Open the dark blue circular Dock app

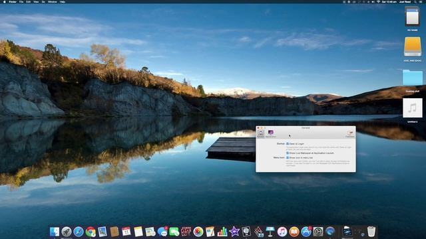coord(330,232)
